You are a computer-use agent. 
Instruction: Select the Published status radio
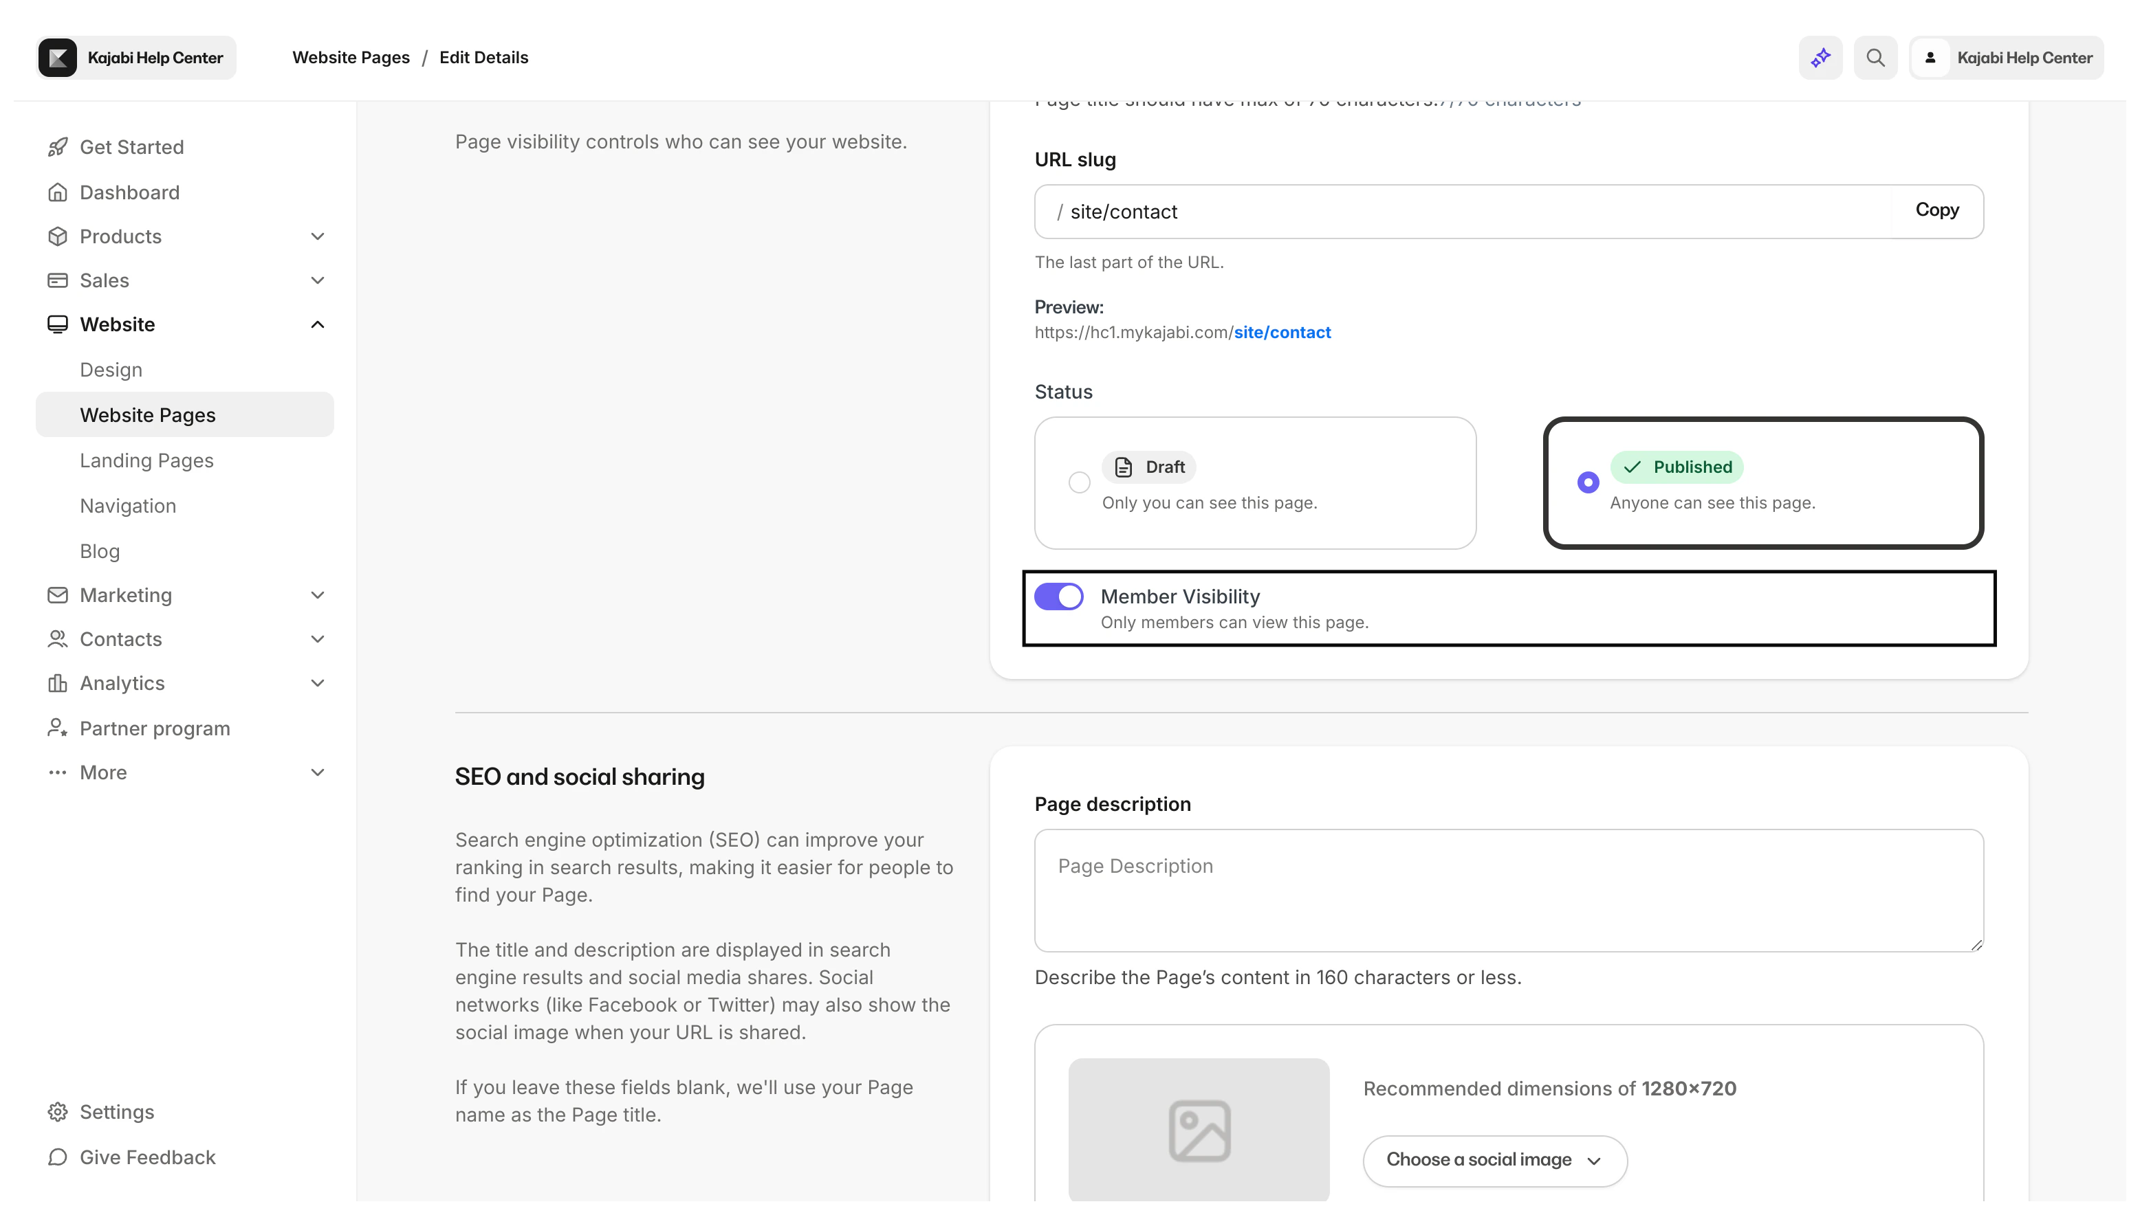[x=1588, y=482]
